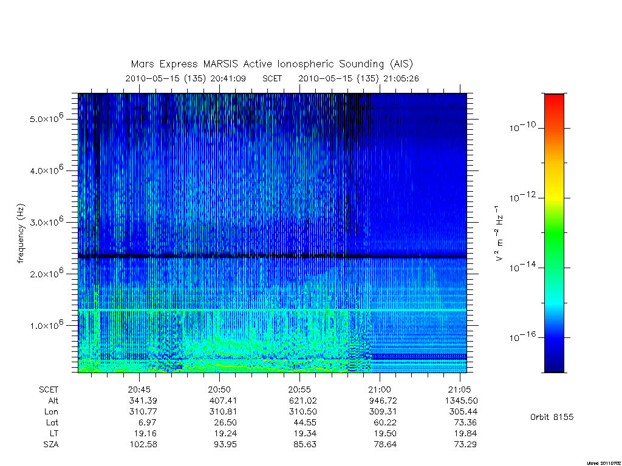The height and width of the screenshot is (466, 622).
Task: Click local time value 19.16
Action: (x=146, y=433)
